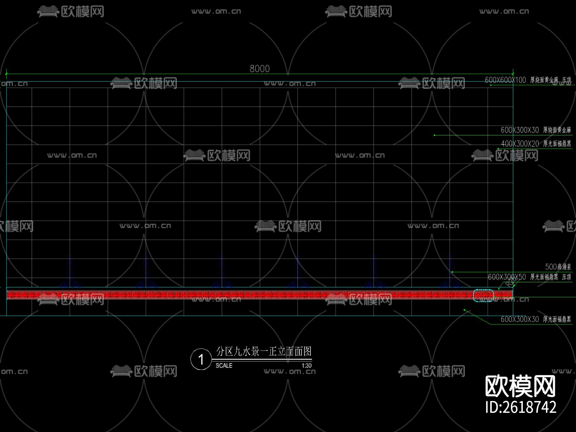Pick the 400X300X20 厚光面福鼎黑 annotation
Screen dimensions: 576x432
pos(536,144)
